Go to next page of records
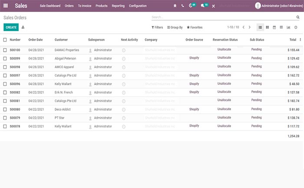Screen dimensions: 304x188 249,27
